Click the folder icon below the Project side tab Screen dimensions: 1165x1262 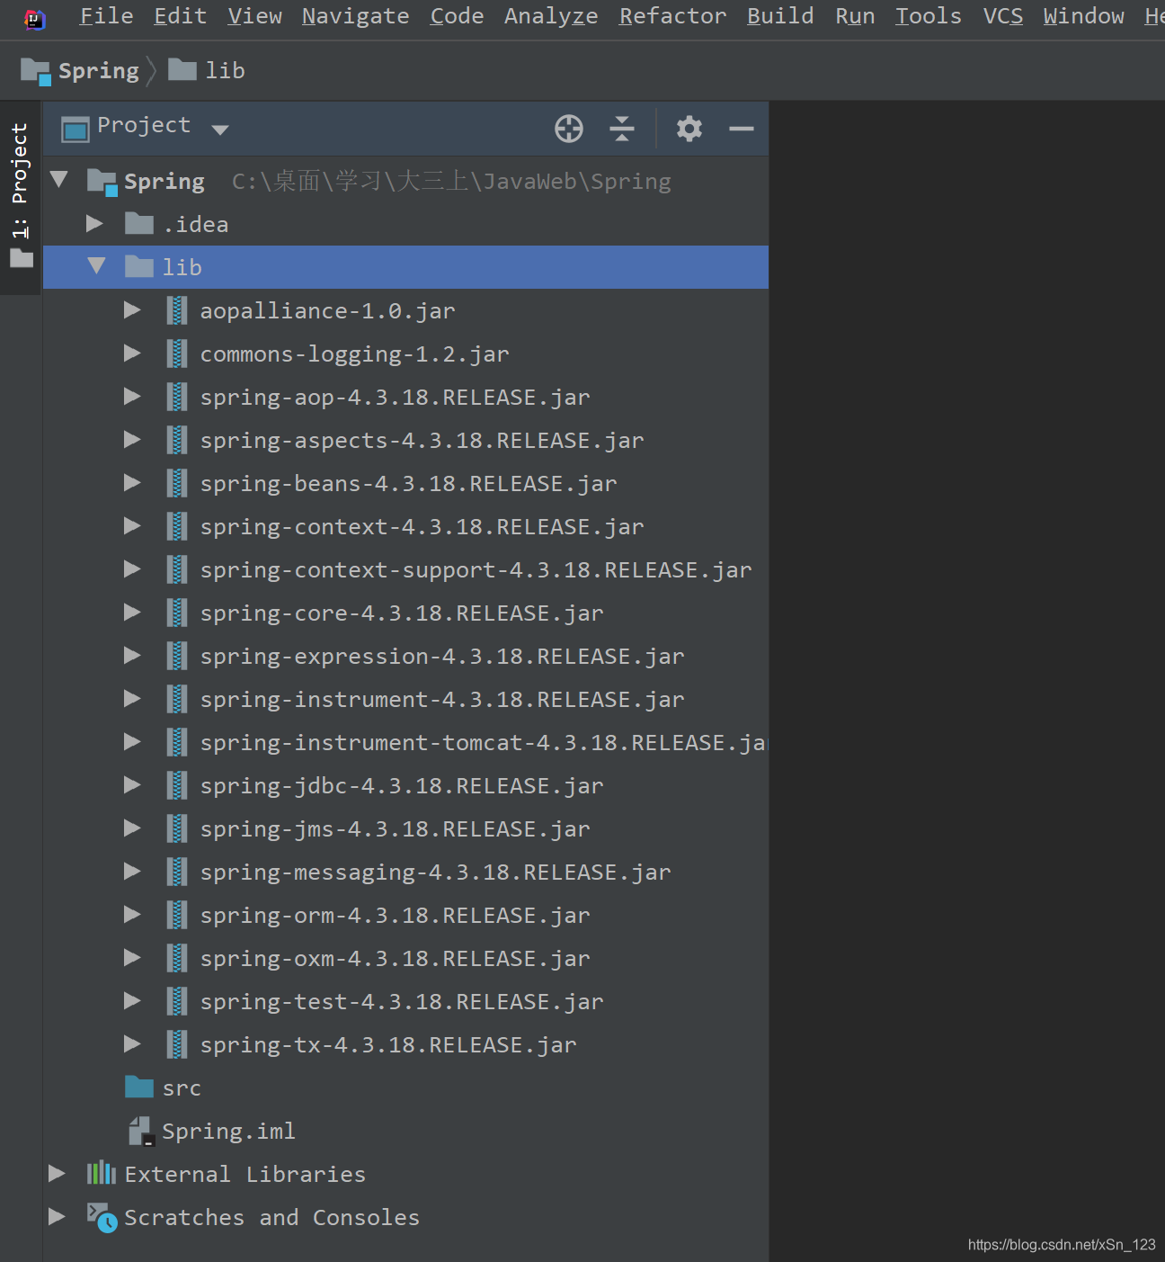[22, 259]
